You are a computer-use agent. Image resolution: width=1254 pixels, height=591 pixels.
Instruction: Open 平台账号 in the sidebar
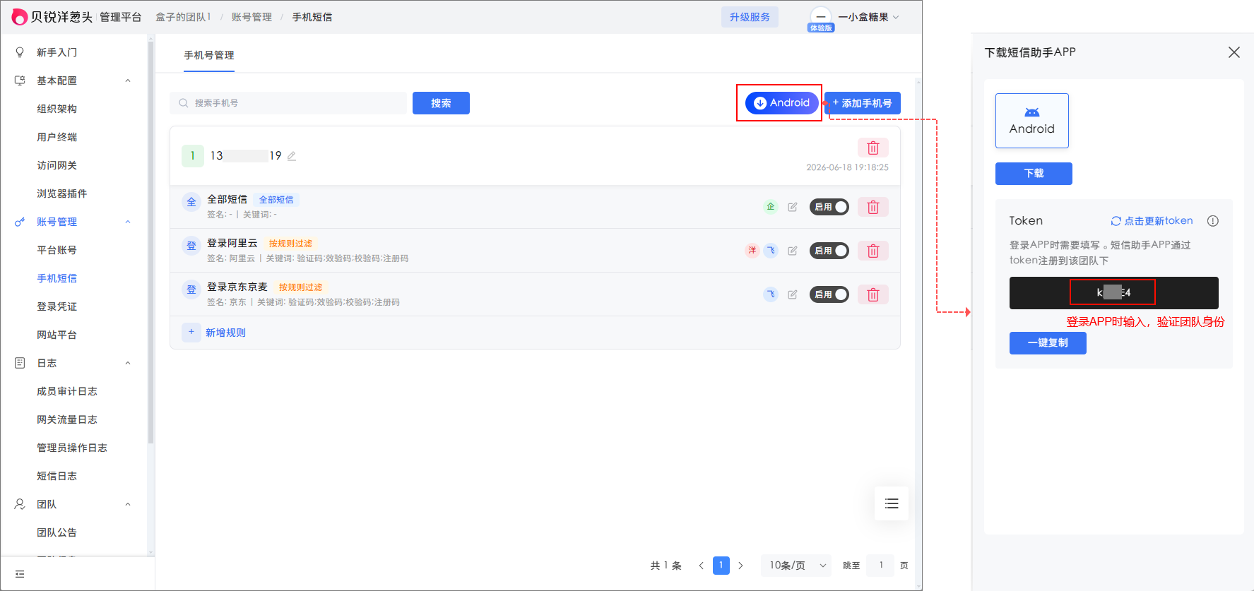(57, 250)
